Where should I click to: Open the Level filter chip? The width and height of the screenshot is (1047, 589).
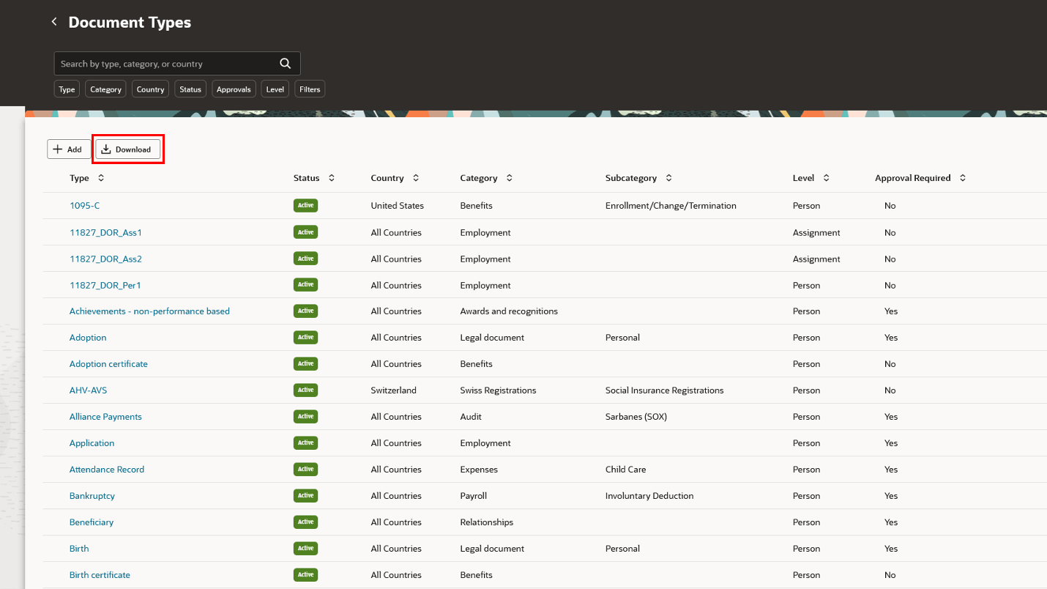click(275, 89)
